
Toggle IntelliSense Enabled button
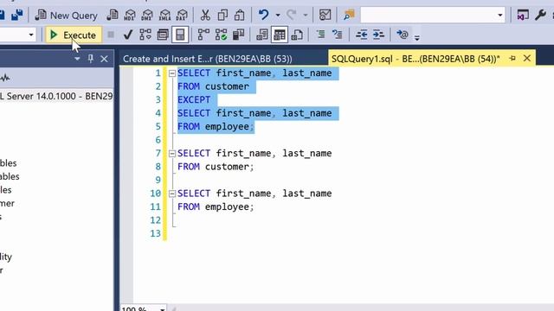click(180, 35)
